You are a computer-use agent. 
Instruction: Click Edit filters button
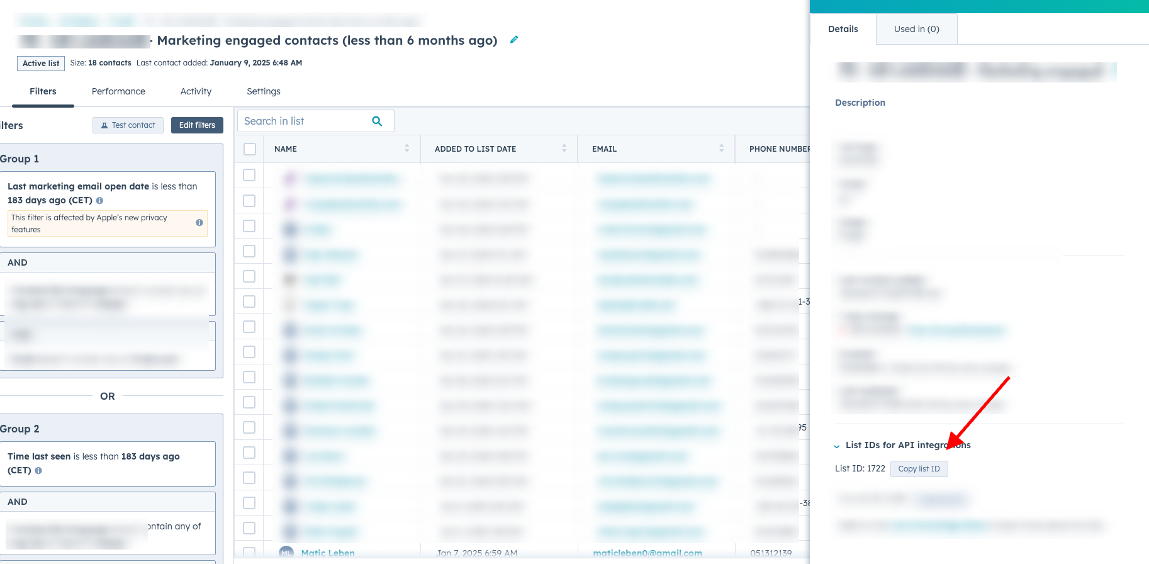197,125
